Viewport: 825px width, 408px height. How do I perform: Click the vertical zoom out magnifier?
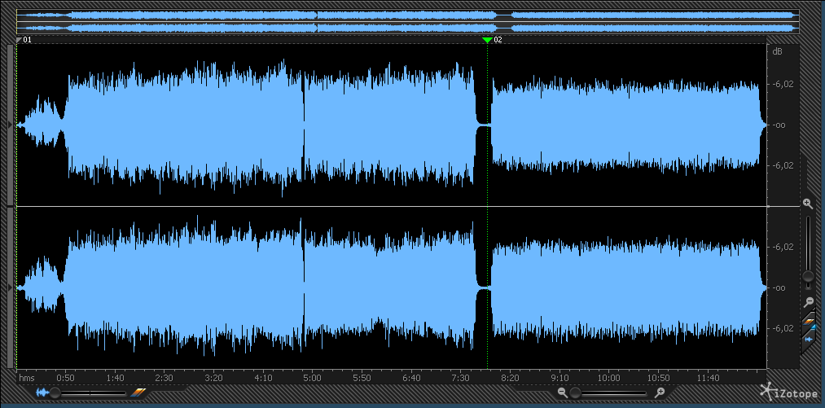pyautogui.click(x=807, y=301)
